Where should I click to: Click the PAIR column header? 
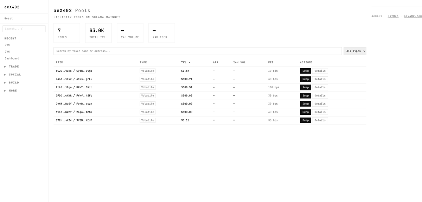coord(59,62)
